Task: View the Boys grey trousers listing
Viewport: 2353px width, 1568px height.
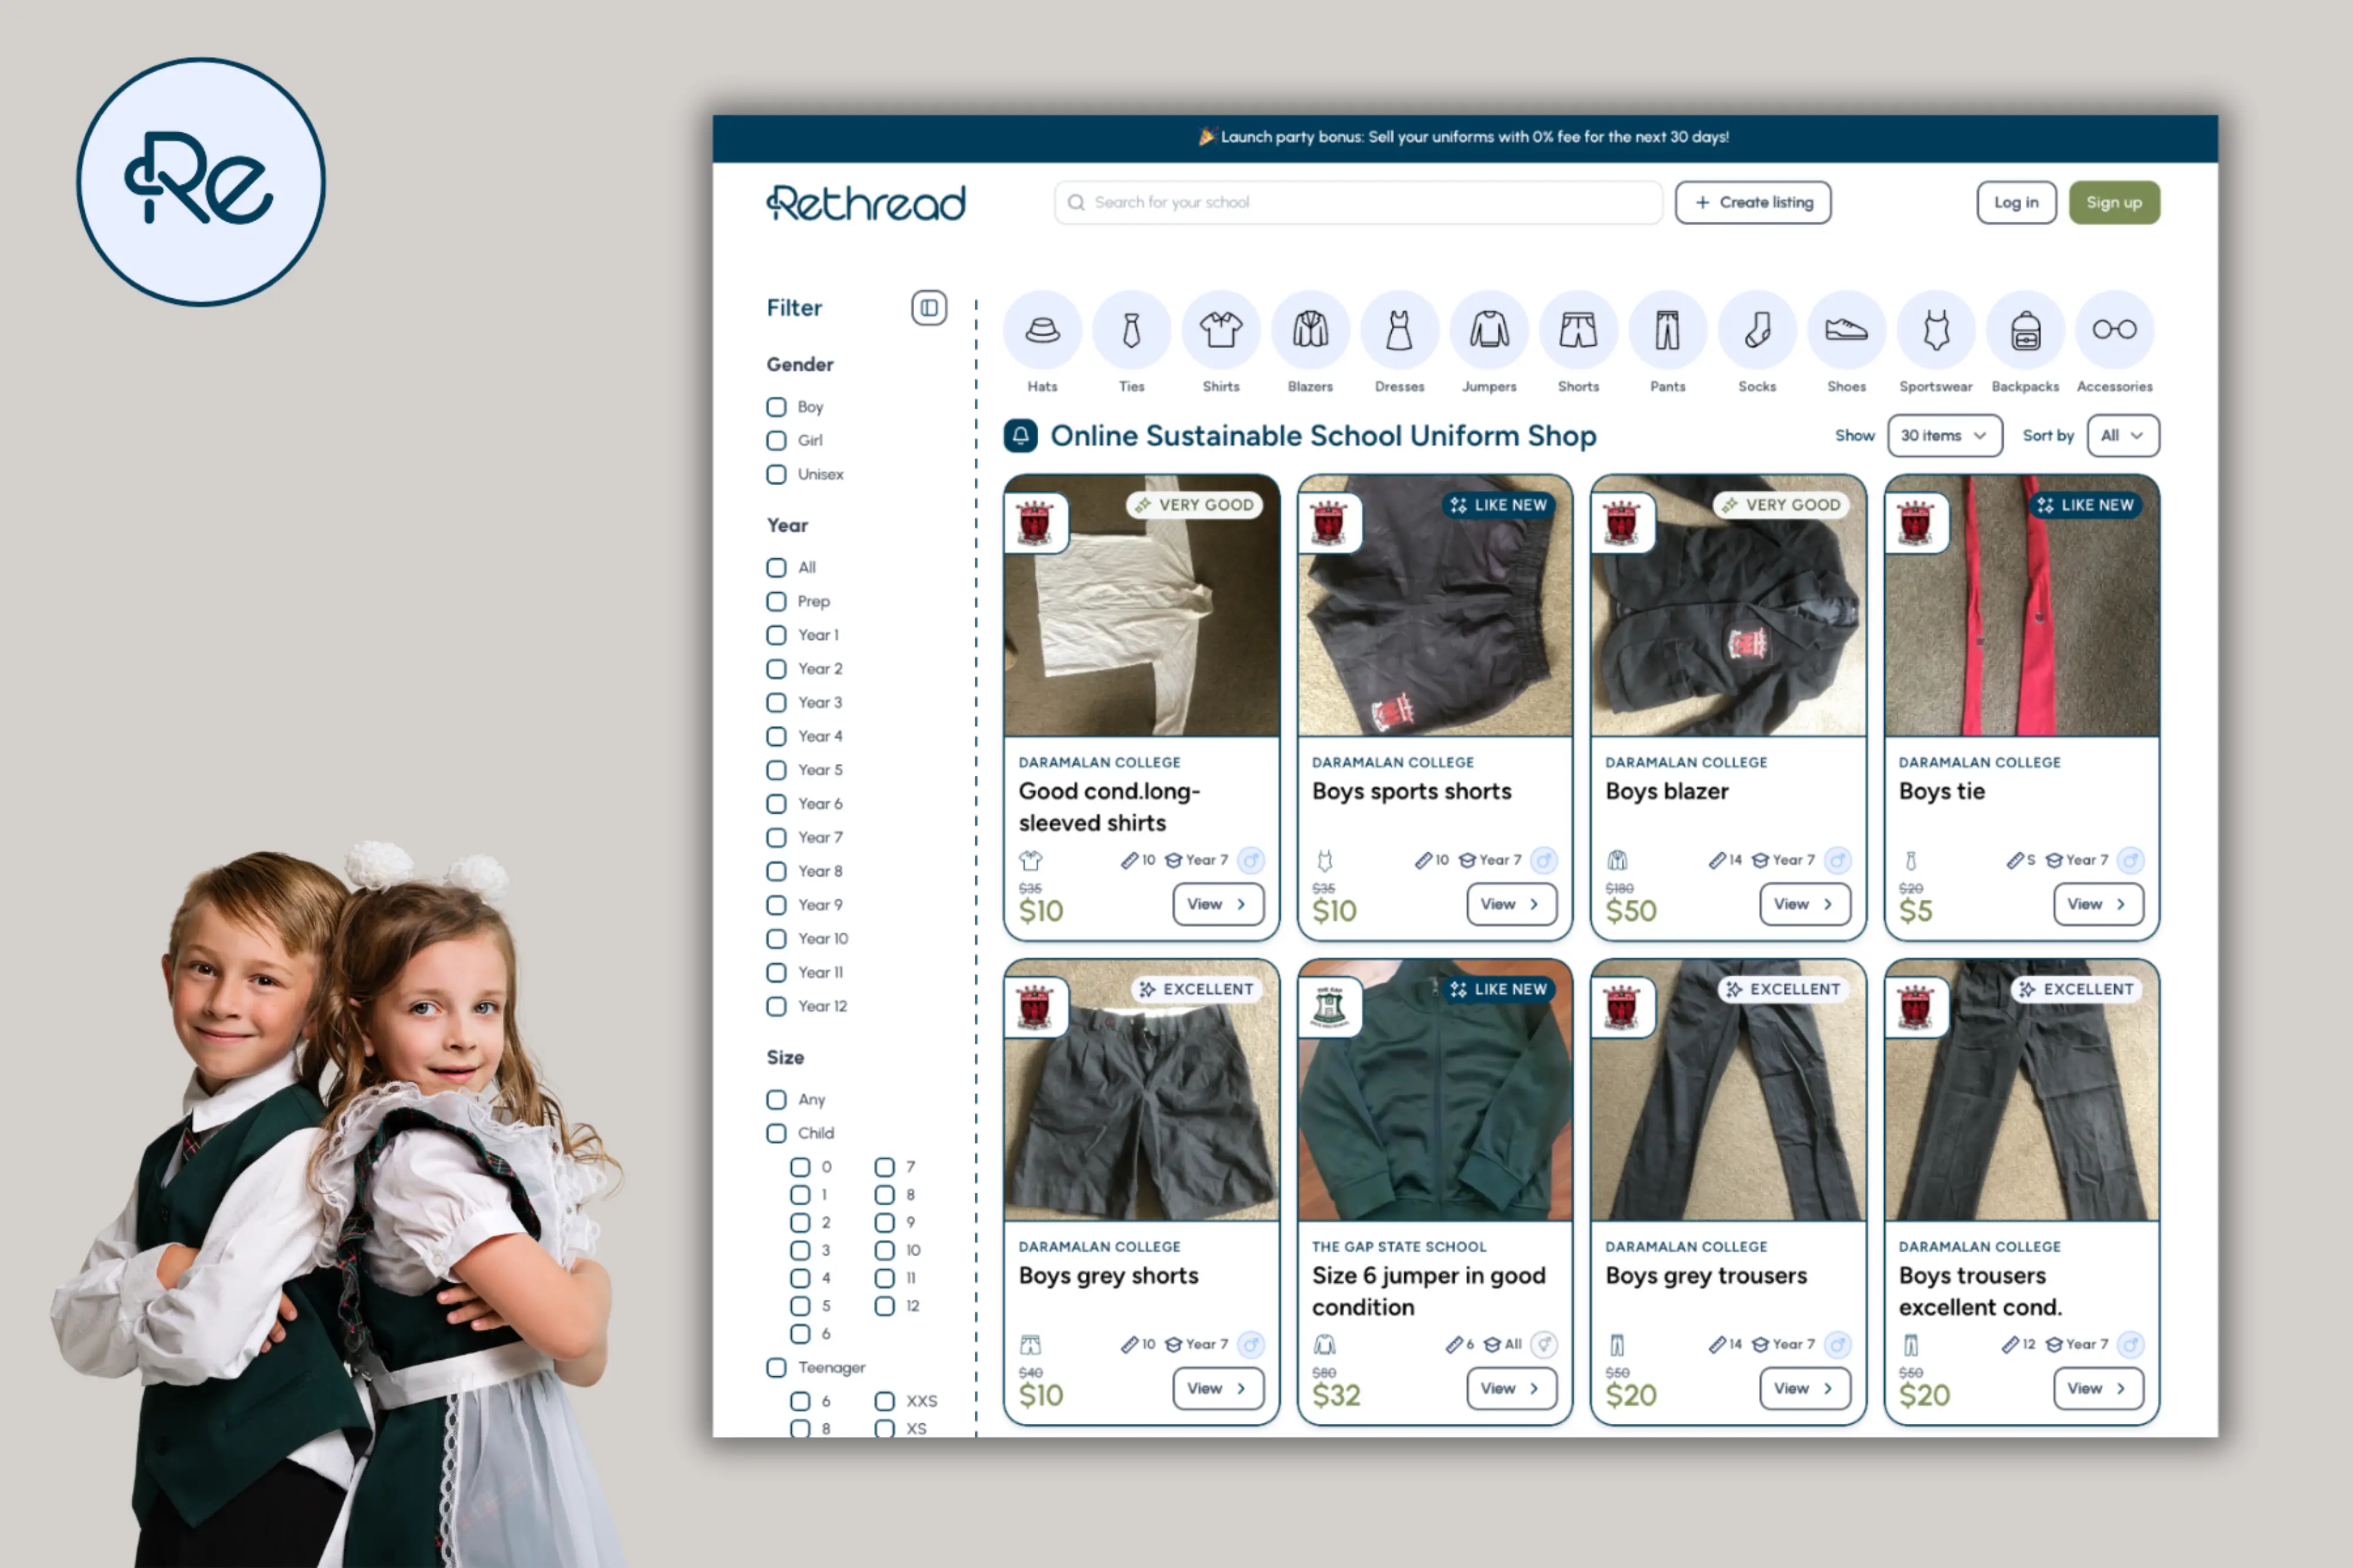Action: (1804, 1389)
